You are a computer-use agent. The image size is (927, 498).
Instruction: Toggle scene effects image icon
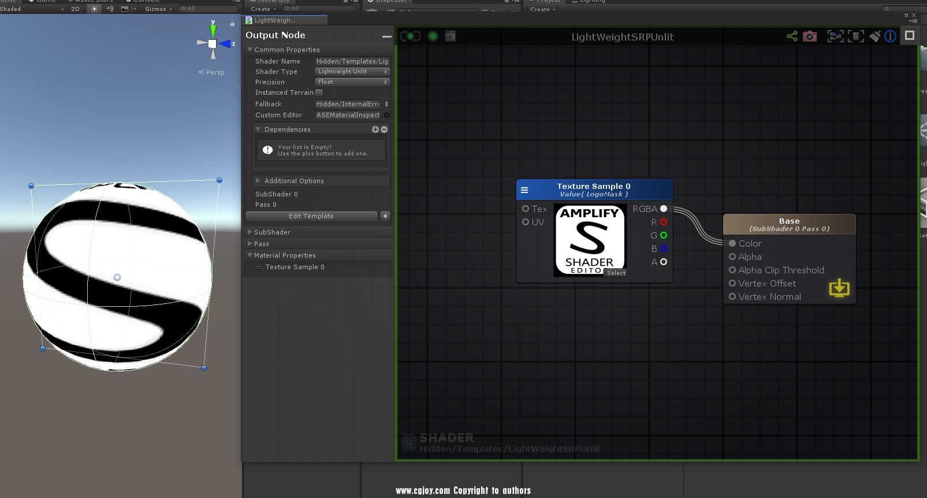coord(125,9)
